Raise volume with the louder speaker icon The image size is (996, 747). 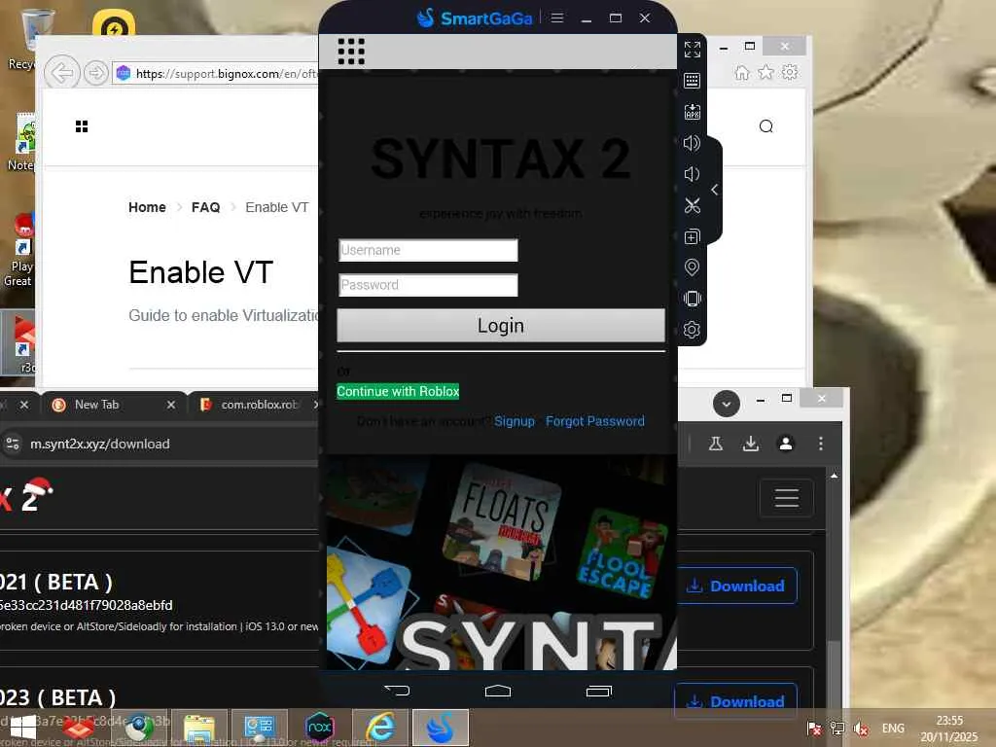pos(692,143)
